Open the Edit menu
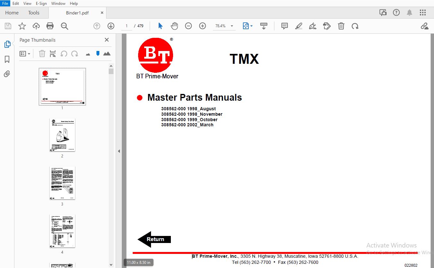This screenshot has height=268, width=434. click(16, 3)
